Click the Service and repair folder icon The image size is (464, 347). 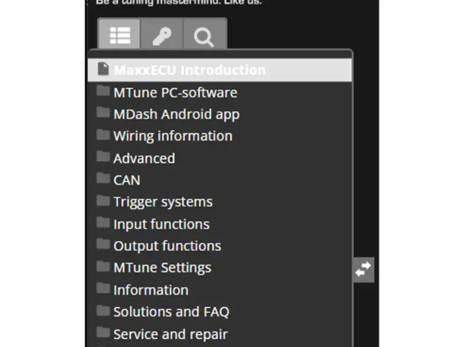(x=103, y=332)
